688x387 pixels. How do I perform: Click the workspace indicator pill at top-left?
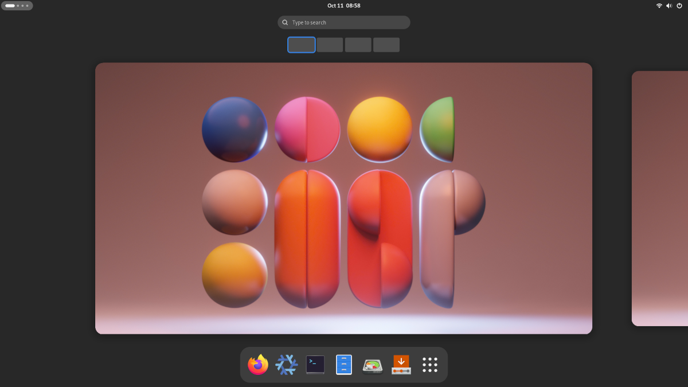[x=17, y=6]
